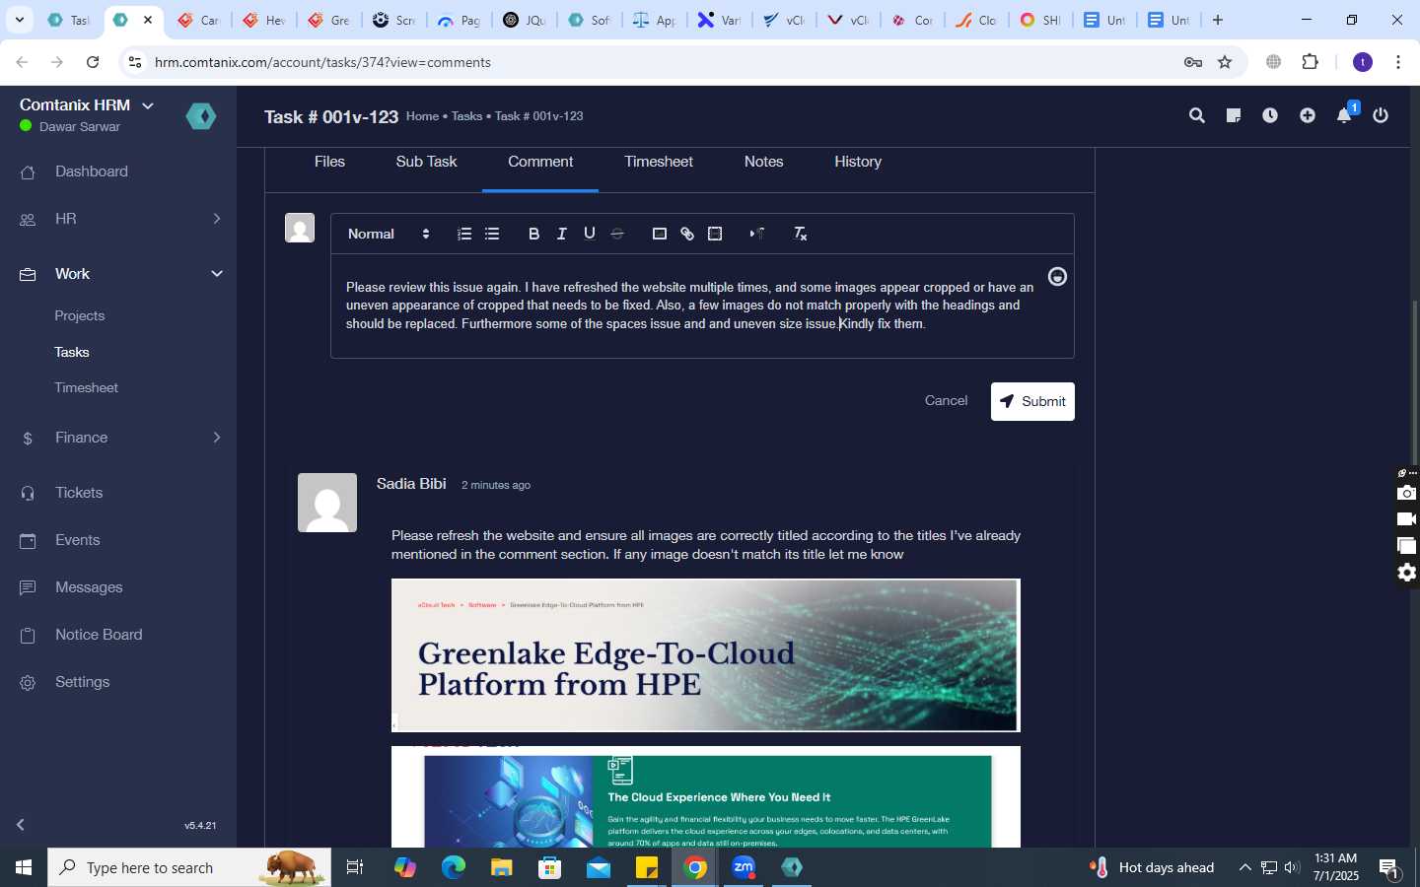
Task: Open the History tab
Action: pyautogui.click(x=858, y=162)
